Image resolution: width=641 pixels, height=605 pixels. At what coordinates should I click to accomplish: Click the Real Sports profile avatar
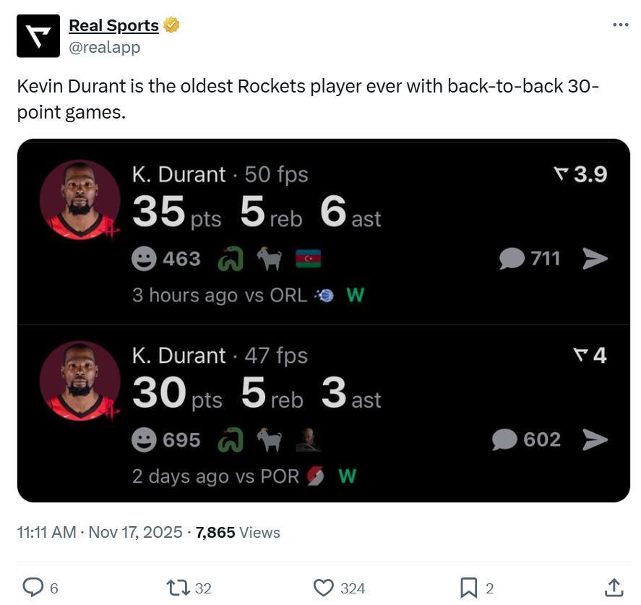point(38,35)
